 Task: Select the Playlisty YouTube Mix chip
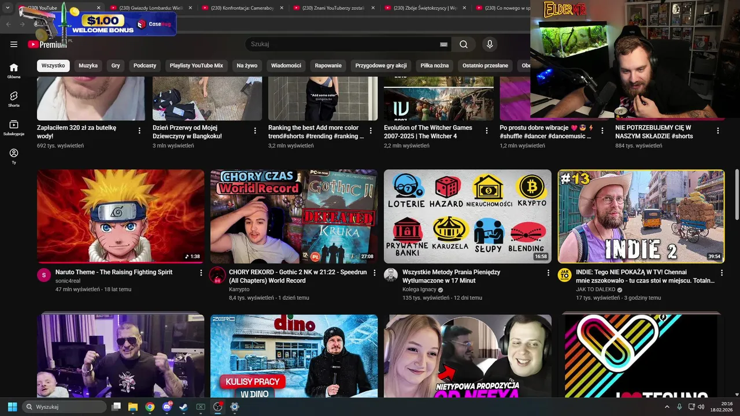coord(196,66)
